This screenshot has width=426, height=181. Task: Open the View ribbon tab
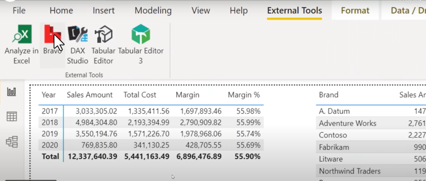(x=200, y=10)
